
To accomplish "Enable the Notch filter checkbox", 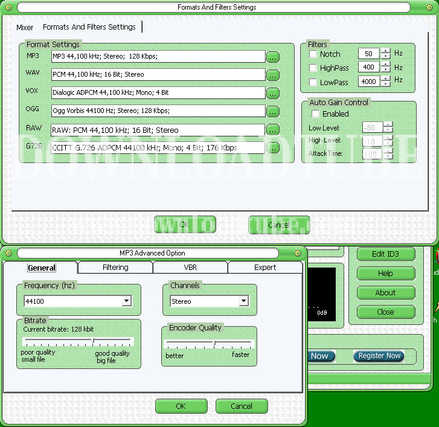I will (x=313, y=54).
